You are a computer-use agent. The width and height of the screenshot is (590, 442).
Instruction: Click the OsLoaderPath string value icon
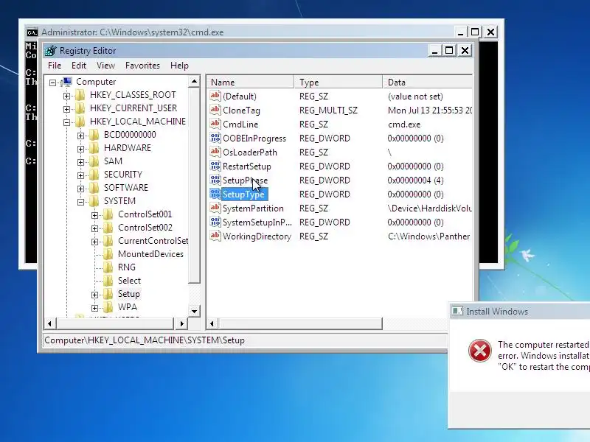tap(215, 152)
